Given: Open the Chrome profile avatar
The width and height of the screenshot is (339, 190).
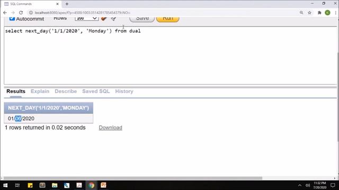Looking at the screenshot, I should click(327, 13).
